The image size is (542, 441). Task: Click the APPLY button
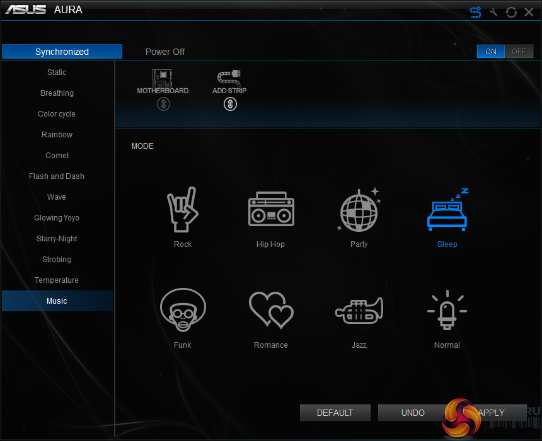(491, 413)
